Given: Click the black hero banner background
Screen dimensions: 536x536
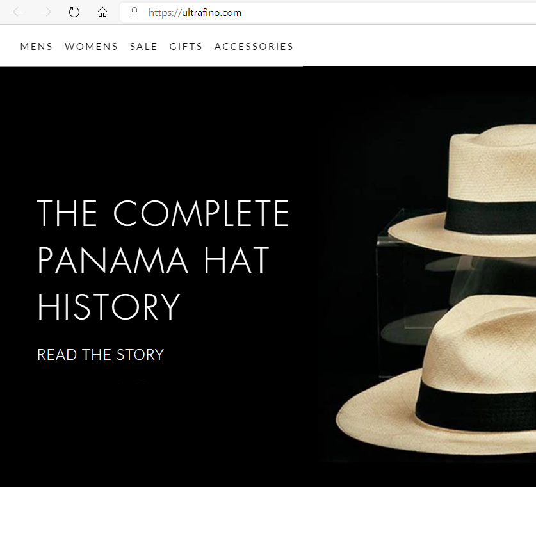Looking at the screenshot, I should [164, 427].
